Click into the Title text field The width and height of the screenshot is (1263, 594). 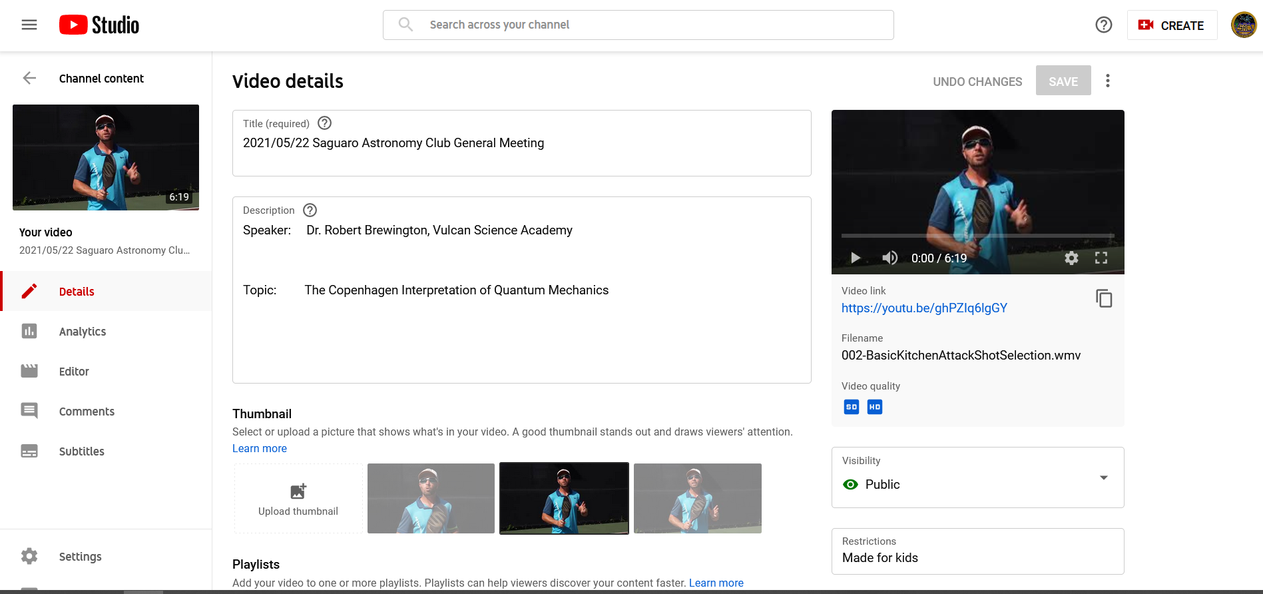pyautogui.click(x=522, y=143)
